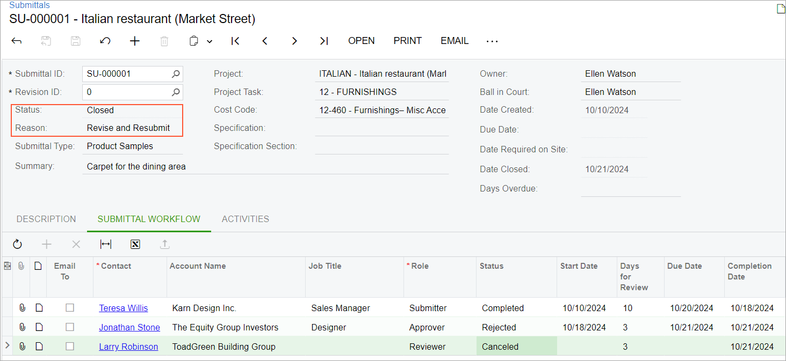Check Email To box for Larry Robinson
This screenshot has height=361, width=786.
(x=70, y=347)
